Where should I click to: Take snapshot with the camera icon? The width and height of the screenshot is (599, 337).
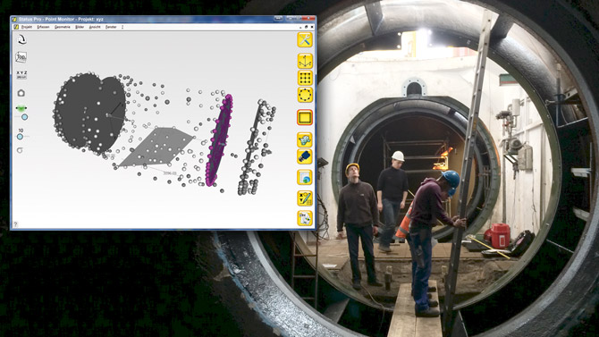tap(21, 93)
